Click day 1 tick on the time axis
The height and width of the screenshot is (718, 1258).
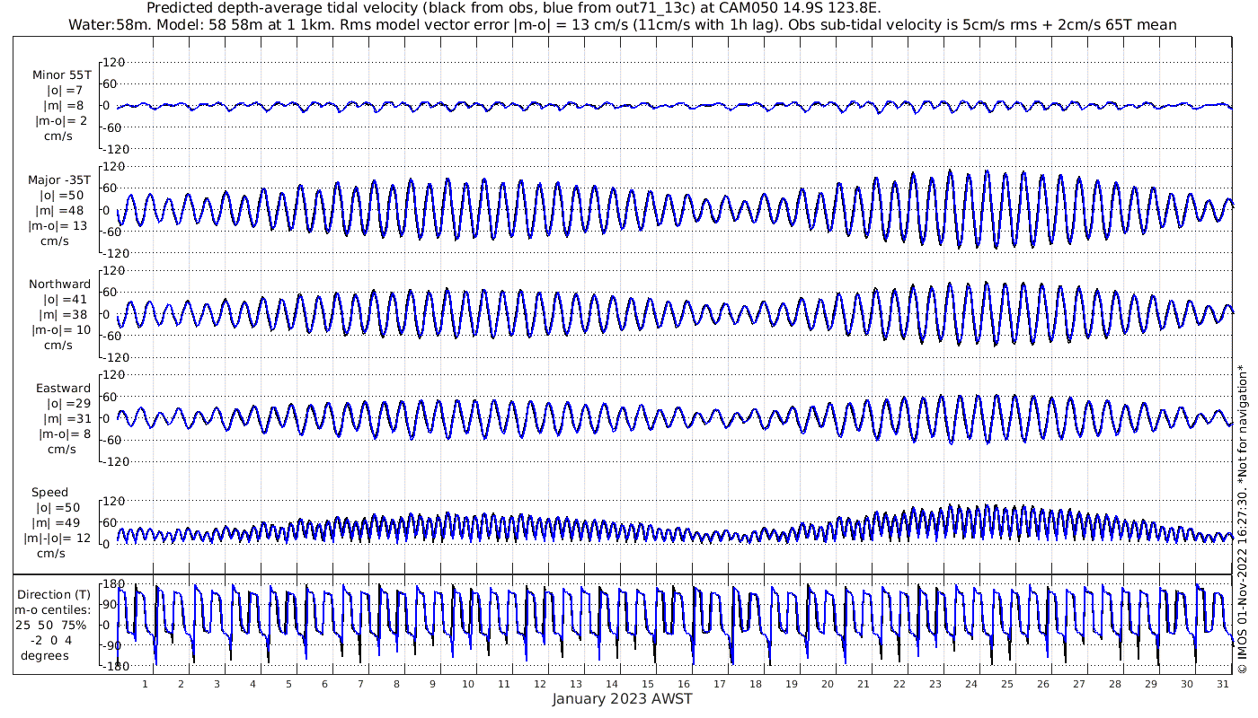pos(145,684)
